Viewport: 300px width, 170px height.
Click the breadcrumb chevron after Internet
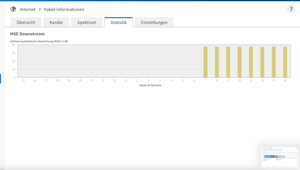click(x=40, y=9)
